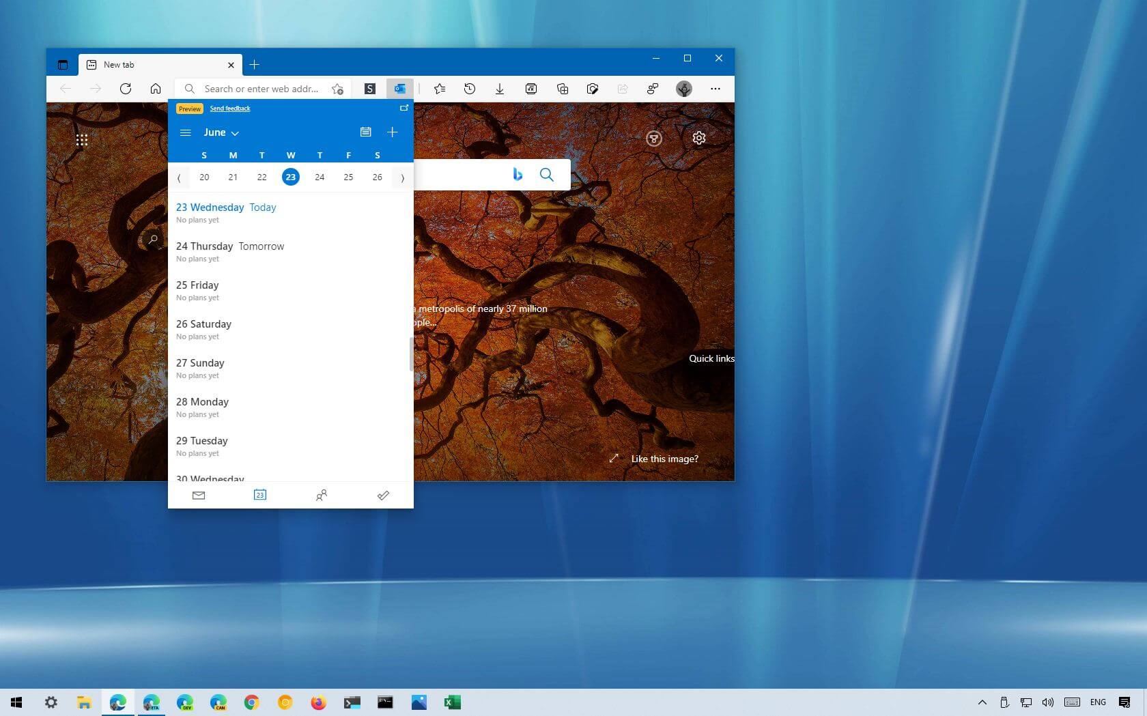Click the Send feedback link
This screenshot has height=716, width=1147.
(x=229, y=108)
